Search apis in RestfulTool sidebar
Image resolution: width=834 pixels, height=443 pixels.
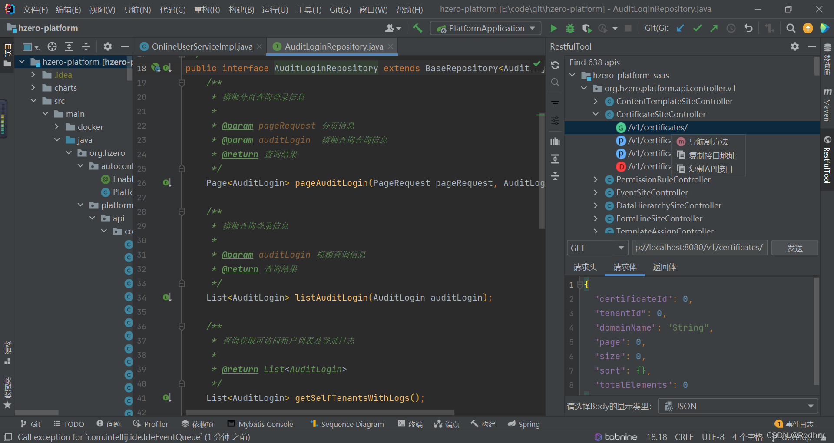pos(555,82)
